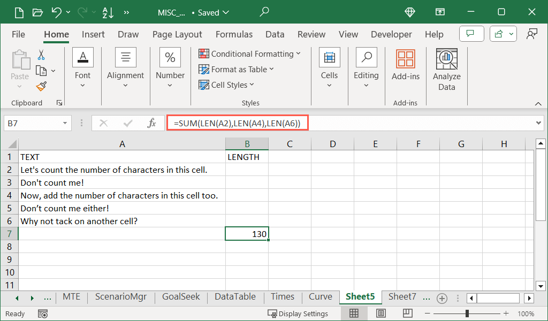548x321 pixels.
Task: Open the Name Box dropdown arrow
Action: [x=65, y=123]
